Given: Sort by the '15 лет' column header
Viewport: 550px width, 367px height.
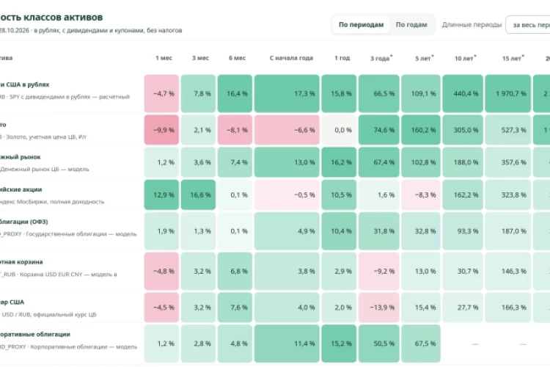Looking at the screenshot, I should (513, 58).
